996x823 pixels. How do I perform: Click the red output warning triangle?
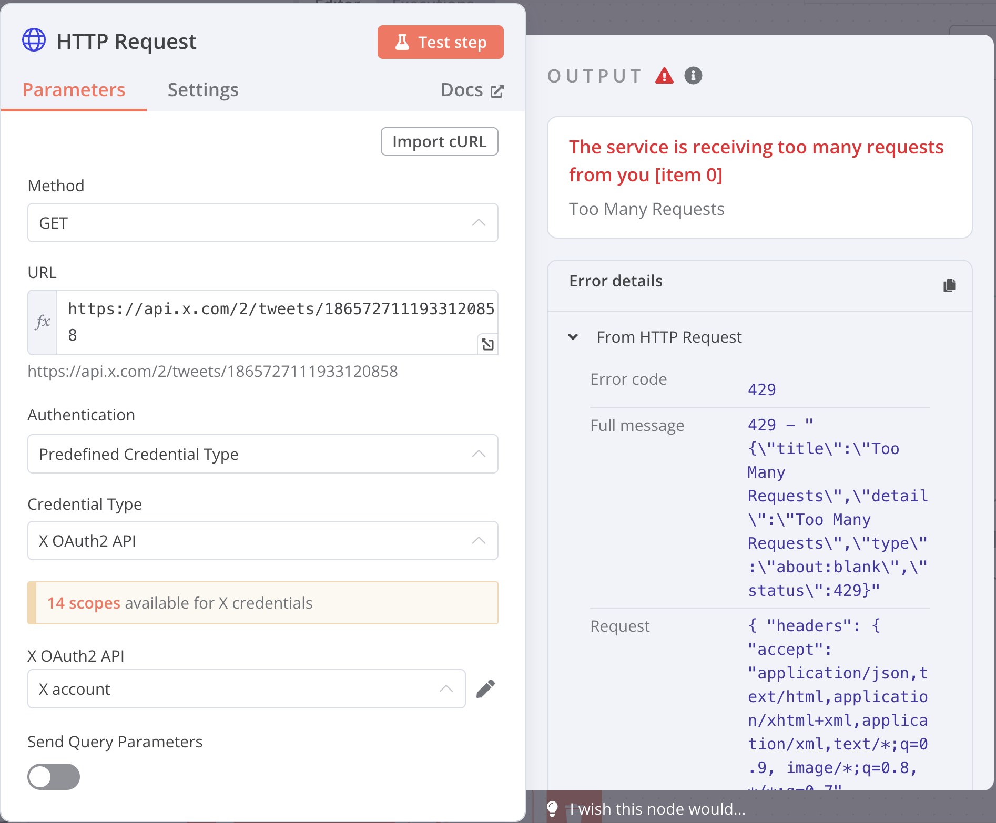click(x=664, y=76)
